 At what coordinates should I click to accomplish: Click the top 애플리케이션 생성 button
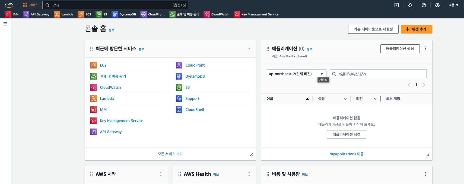point(400,49)
